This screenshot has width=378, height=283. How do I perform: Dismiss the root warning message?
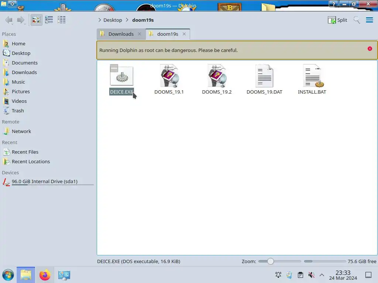coord(370,49)
